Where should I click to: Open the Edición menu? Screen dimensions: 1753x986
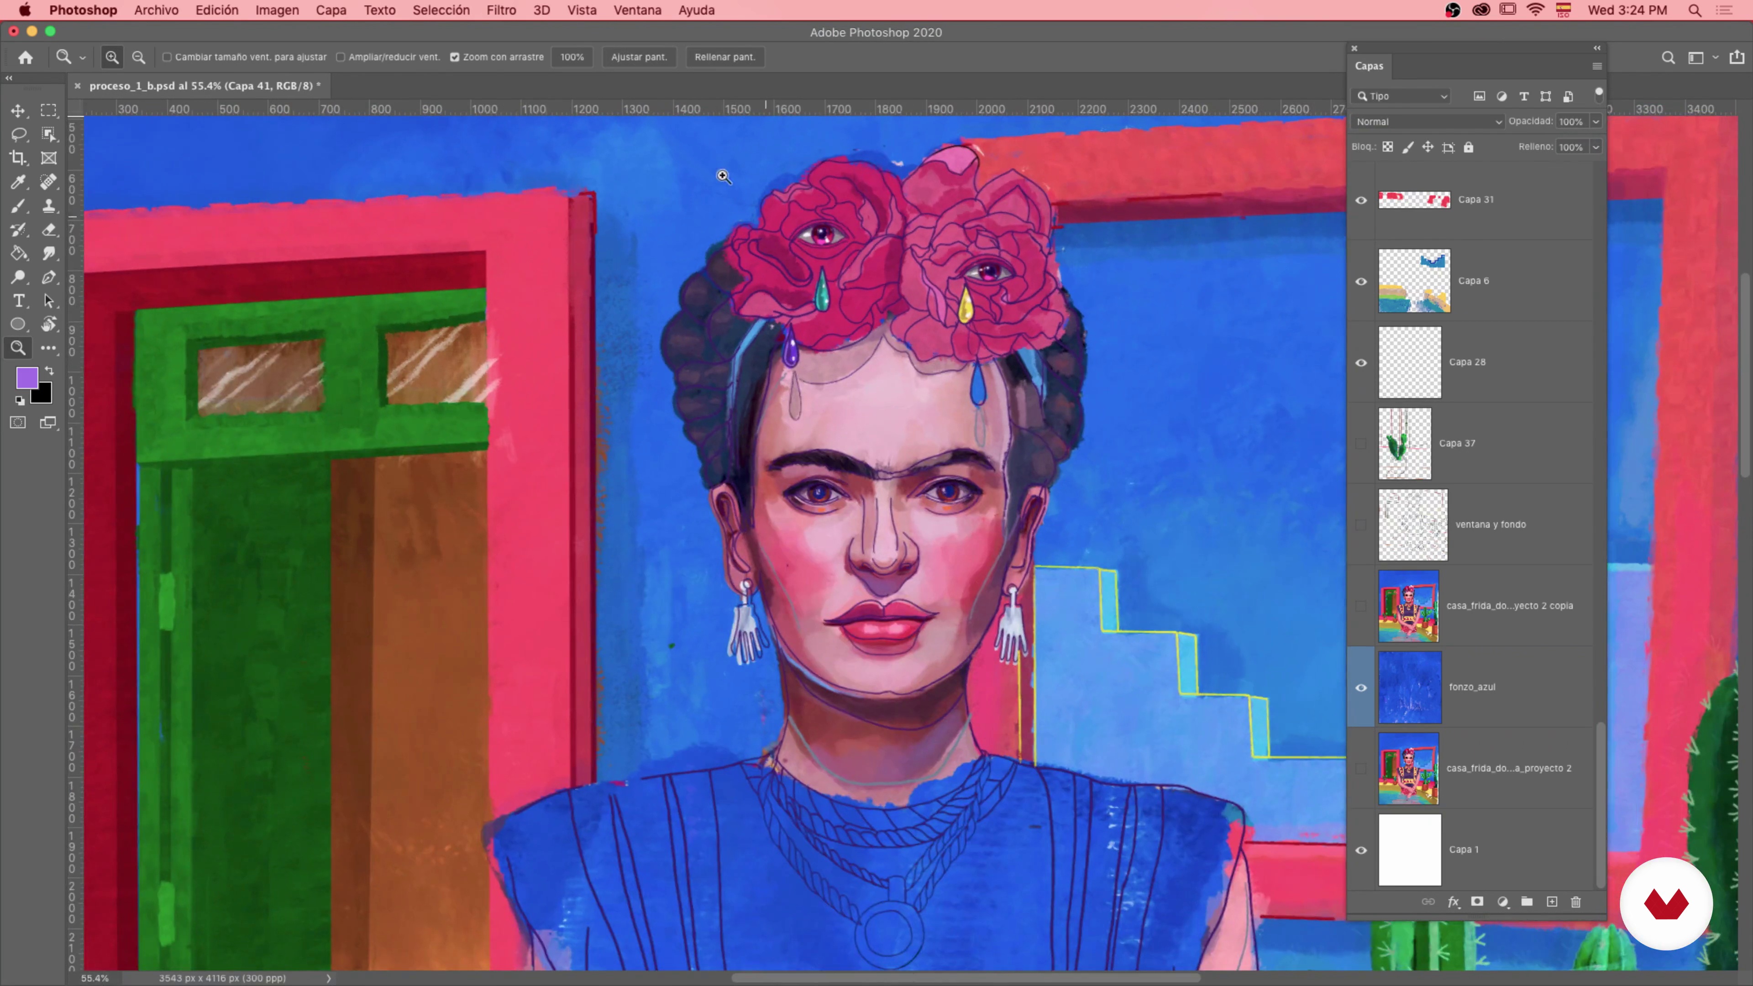(x=217, y=10)
